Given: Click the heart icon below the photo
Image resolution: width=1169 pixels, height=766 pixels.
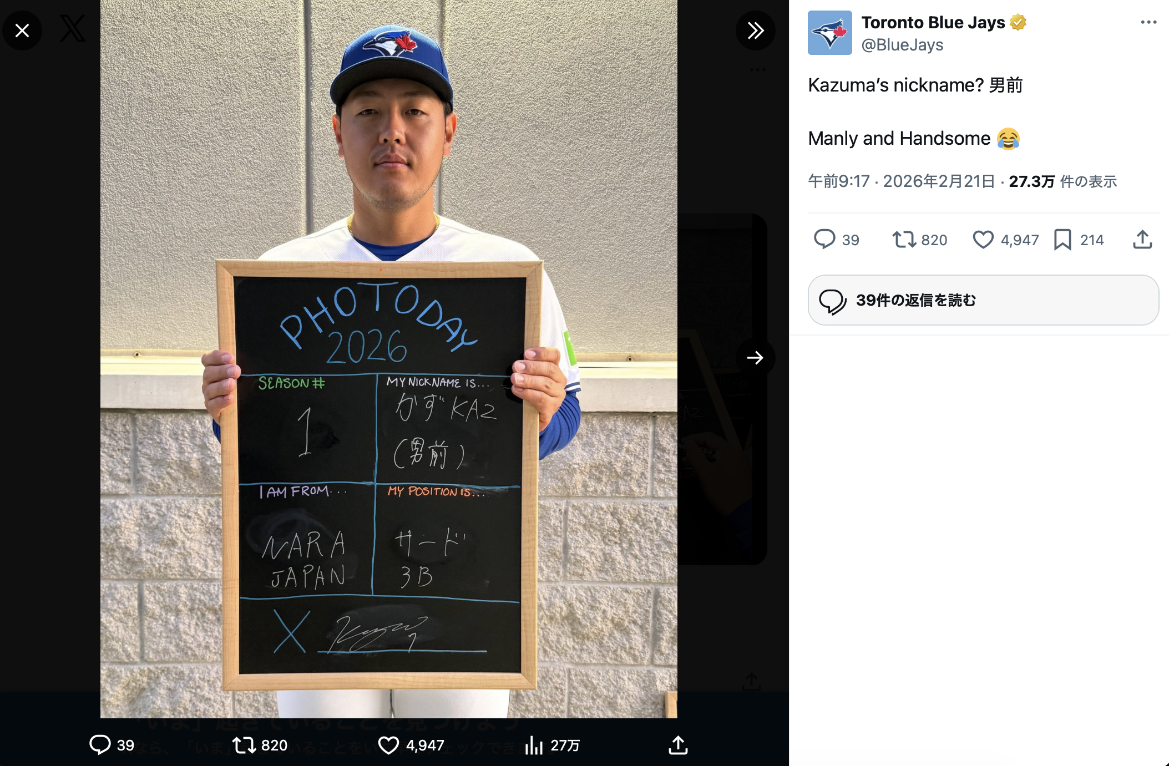Looking at the screenshot, I should pos(388,745).
